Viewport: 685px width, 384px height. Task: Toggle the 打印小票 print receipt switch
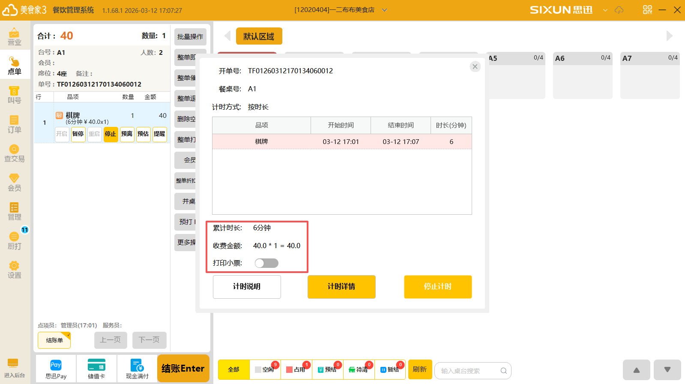pos(266,263)
